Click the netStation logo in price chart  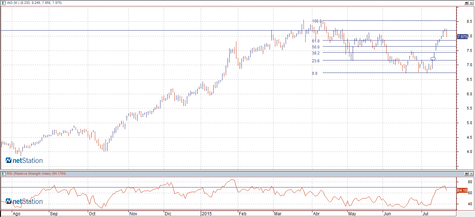tap(24, 161)
